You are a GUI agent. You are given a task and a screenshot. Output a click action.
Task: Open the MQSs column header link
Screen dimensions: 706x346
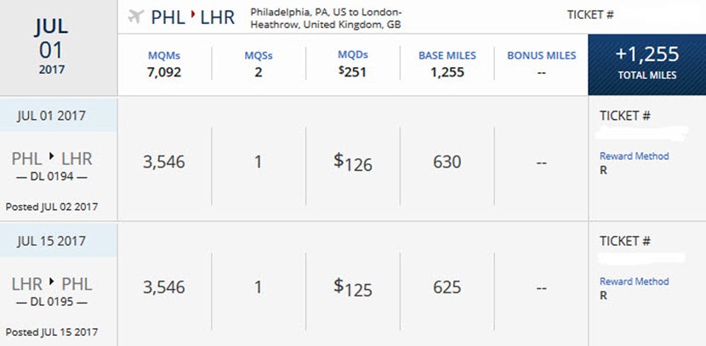[x=259, y=56]
